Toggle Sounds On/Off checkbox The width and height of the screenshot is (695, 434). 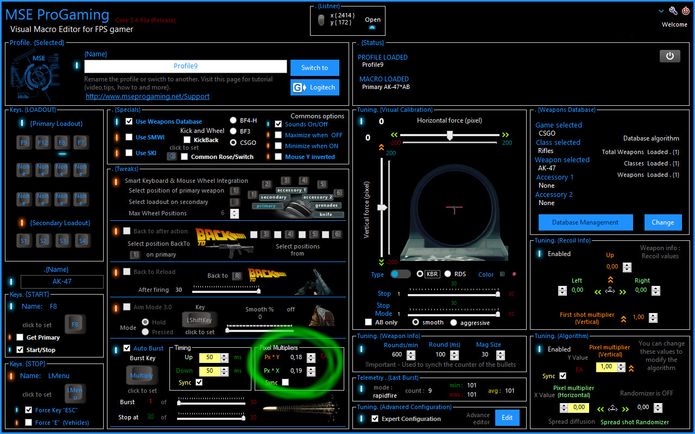[x=279, y=124]
